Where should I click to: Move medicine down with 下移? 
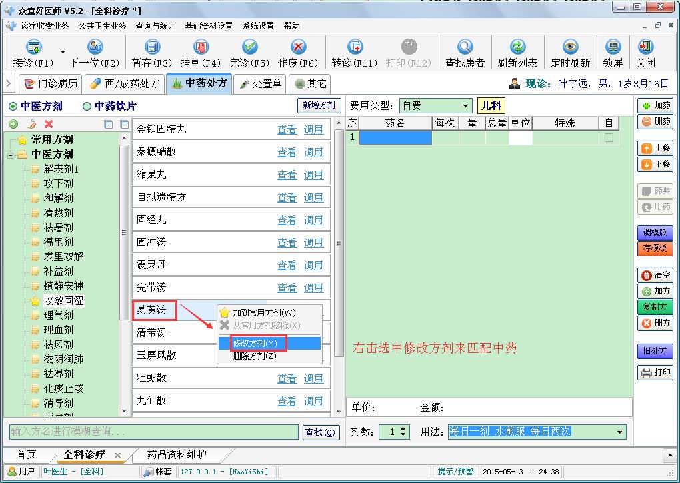click(x=655, y=164)
